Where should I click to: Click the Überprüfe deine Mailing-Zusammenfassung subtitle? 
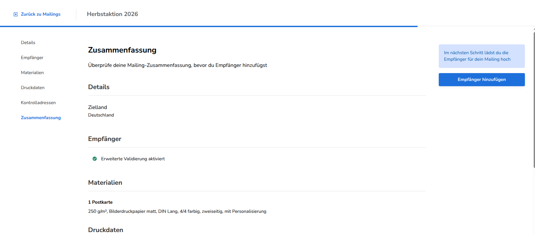pyautogui.click(x=177, y=65)
